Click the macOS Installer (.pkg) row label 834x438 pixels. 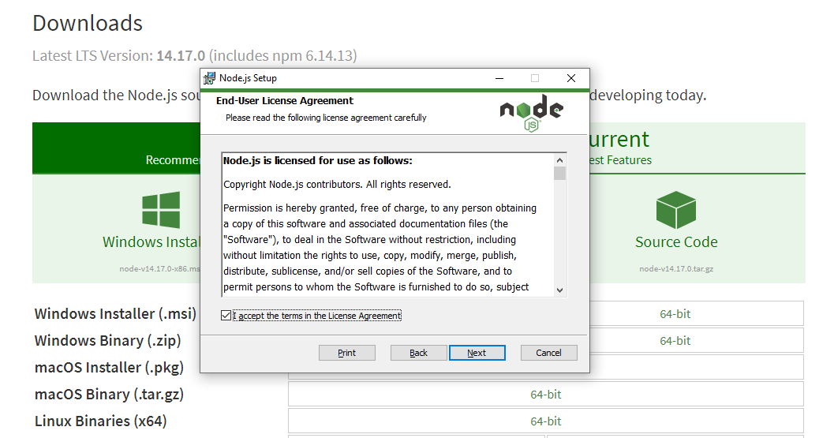pyautogui.click(x=109, y=368)
